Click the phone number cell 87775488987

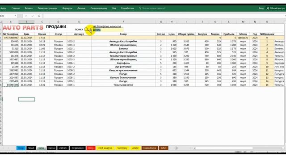(11, 38)
